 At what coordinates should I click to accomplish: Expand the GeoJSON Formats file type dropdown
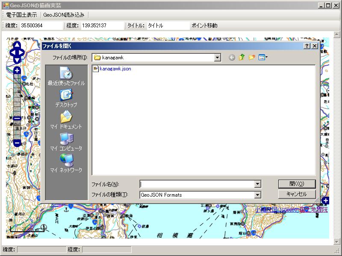258,195
